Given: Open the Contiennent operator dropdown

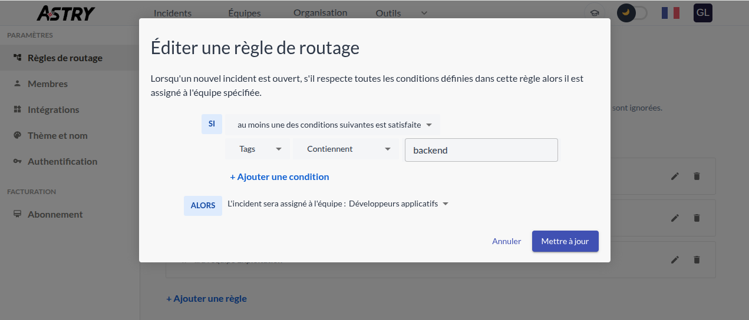Looking at the screenshot, I should [x=346, y=149].
